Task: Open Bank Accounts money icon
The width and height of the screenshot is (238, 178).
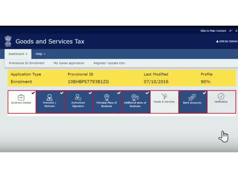Action: tap(192, 97)
